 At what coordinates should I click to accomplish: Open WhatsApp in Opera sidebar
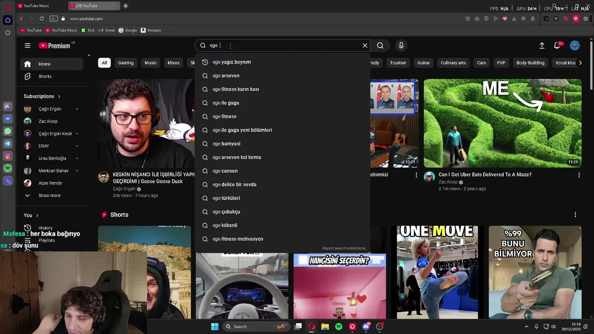coord(7,131)
